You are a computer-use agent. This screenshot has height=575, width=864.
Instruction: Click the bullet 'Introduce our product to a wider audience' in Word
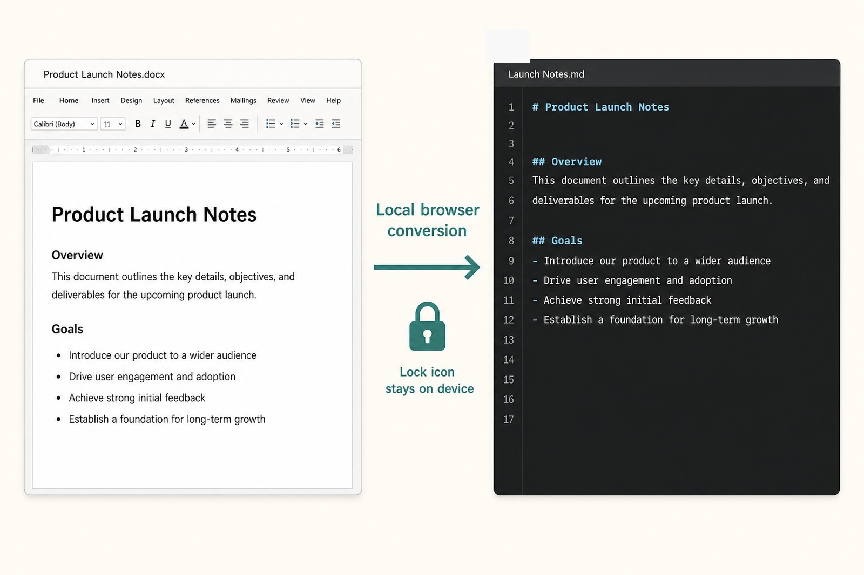[x=163, y=355]
